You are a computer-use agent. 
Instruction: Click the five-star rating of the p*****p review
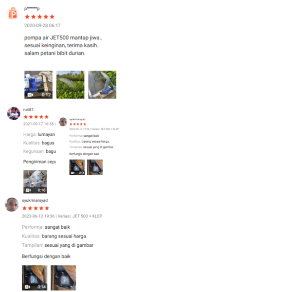[x=40, y=17]
